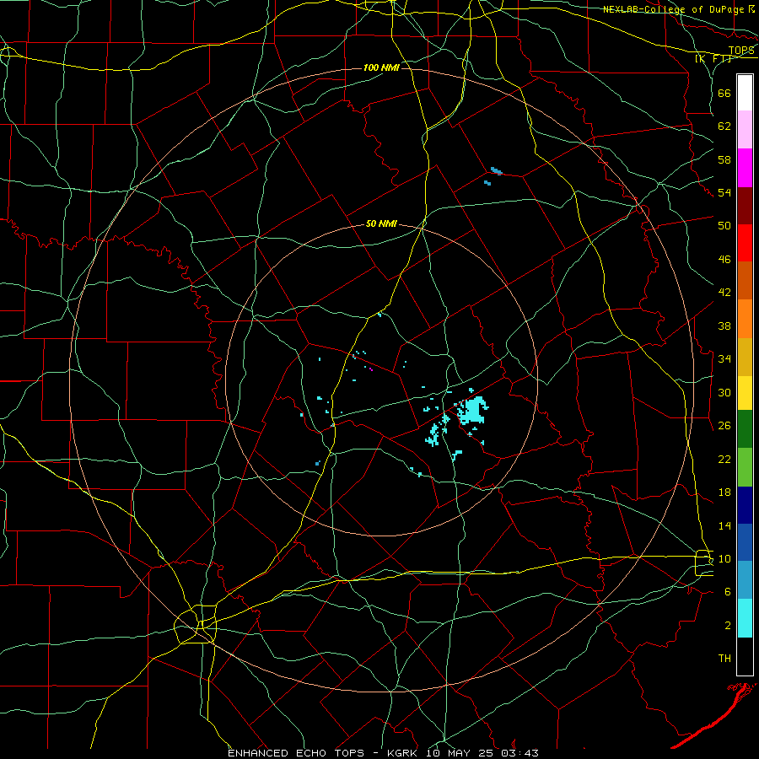Click the legend value 10
Viewport: 759px width, 759px height.
coord(724,558)
